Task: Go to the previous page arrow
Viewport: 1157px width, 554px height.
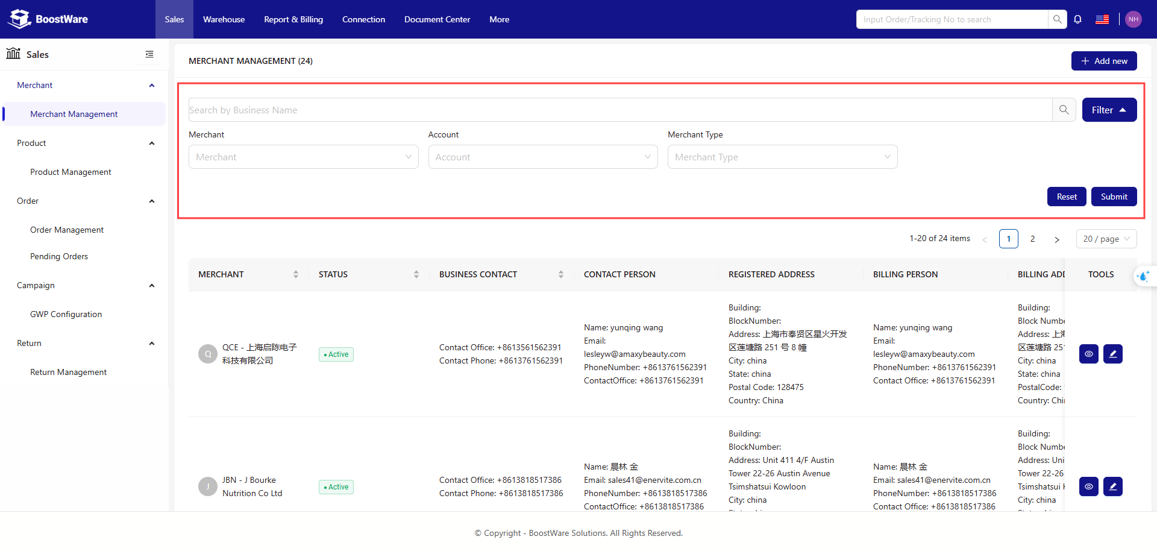Action: pos(985,239)
